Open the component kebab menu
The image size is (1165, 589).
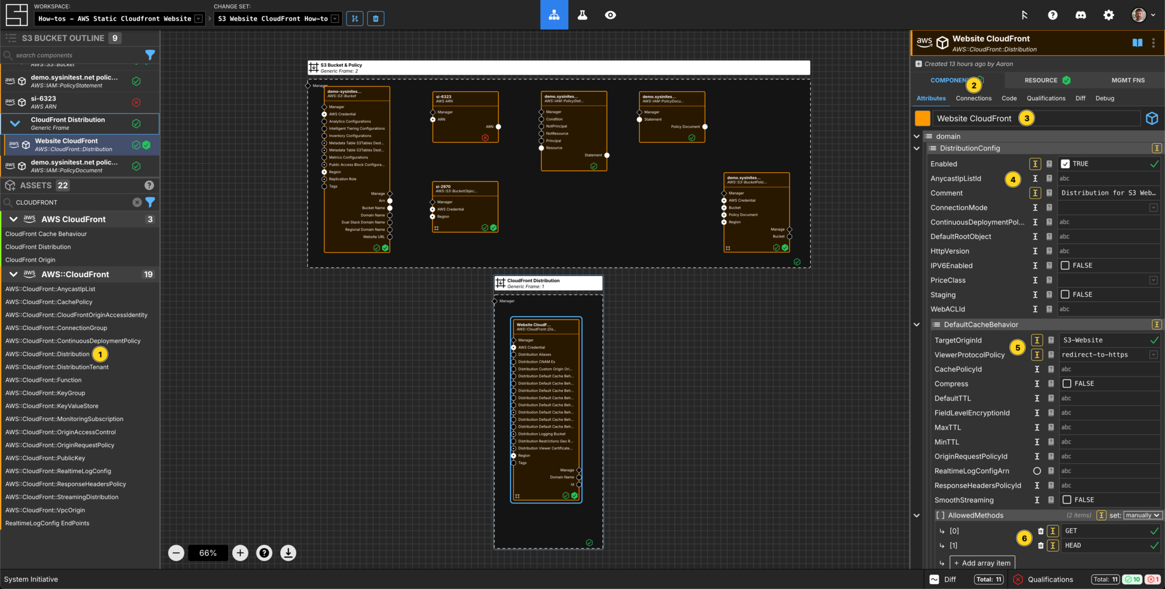point(1153,42)
